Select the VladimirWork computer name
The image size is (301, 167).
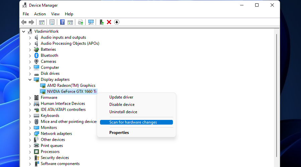[x=46, y=31]
